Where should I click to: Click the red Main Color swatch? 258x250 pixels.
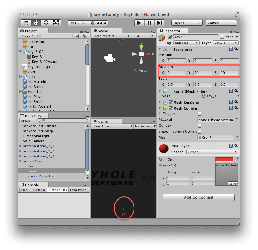click(224, 160)
